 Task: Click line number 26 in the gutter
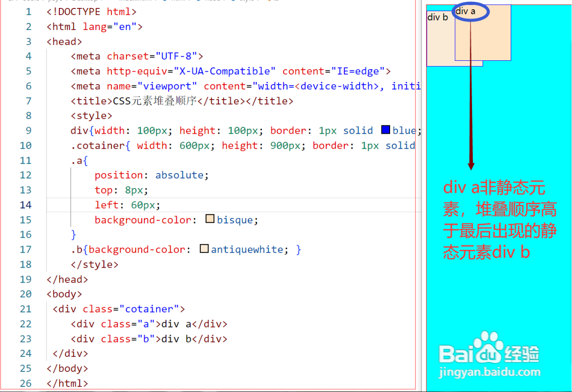(x=26, y=384)
